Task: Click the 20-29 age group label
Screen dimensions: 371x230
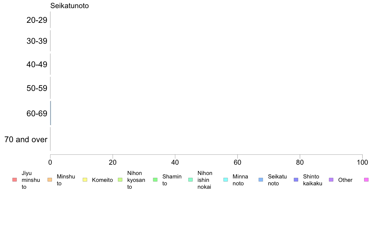Action: point(37,20)
